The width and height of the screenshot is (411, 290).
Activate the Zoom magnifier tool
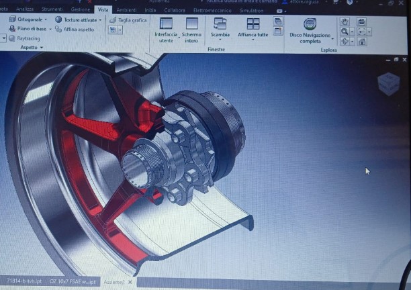pos(345,32)
